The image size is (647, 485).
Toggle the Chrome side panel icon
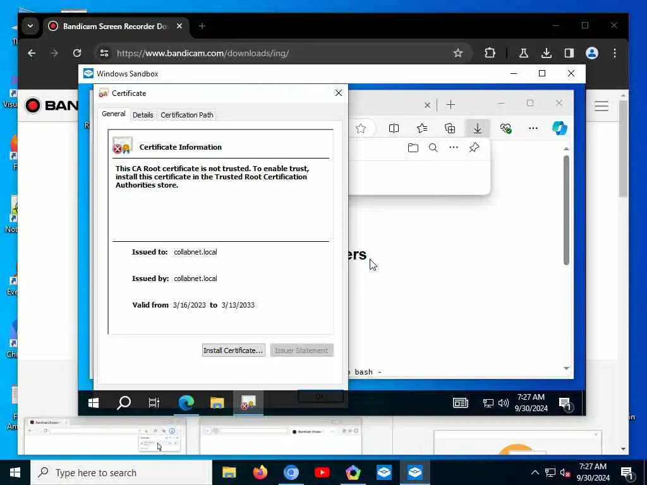coord(569,53)
